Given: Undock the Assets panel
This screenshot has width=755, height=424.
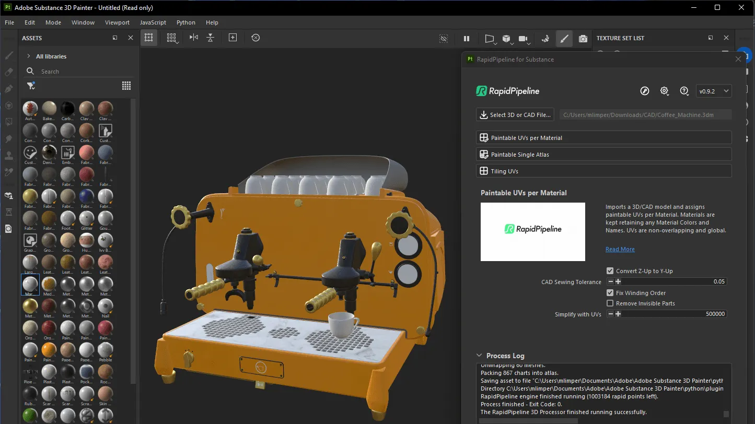Looking at the screenshot, I should (115, 38).
